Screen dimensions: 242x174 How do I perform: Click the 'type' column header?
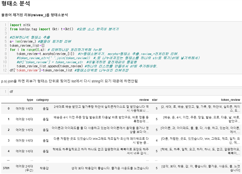pyautogui.click(x=30, y=100)
